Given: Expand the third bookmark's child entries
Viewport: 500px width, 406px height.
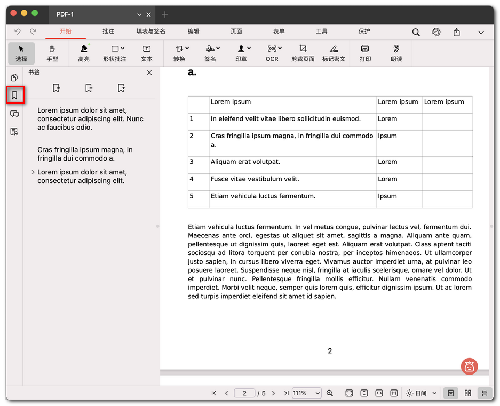Looking at the screenshot, I should pos(33,172).
